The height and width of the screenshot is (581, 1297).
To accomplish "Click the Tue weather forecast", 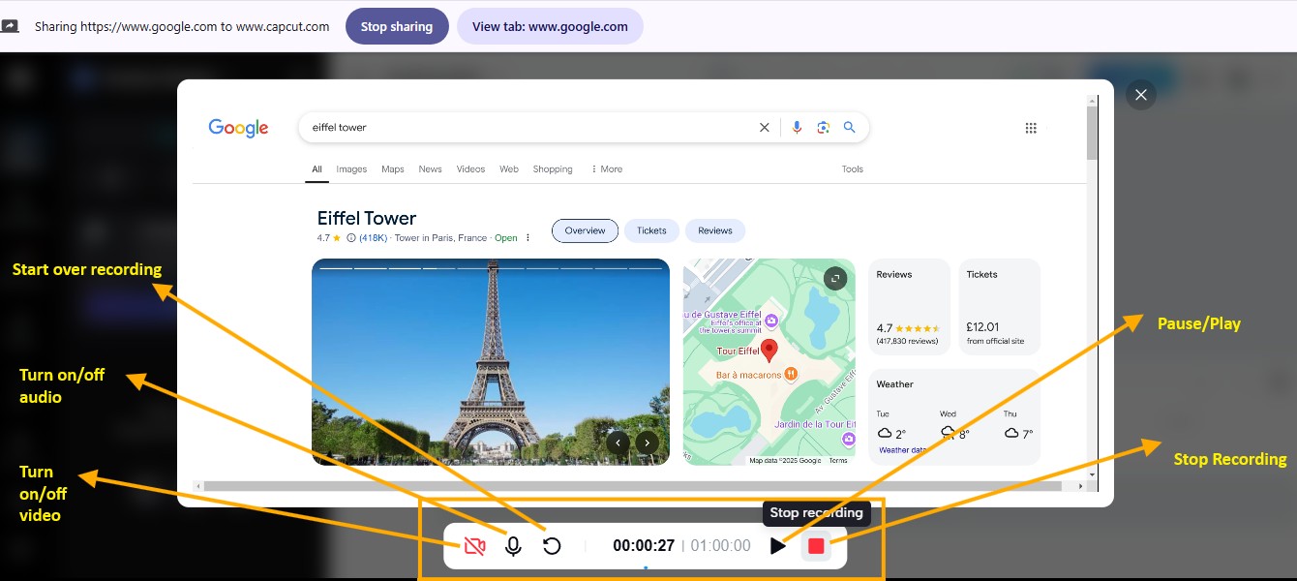I will 891,425.
